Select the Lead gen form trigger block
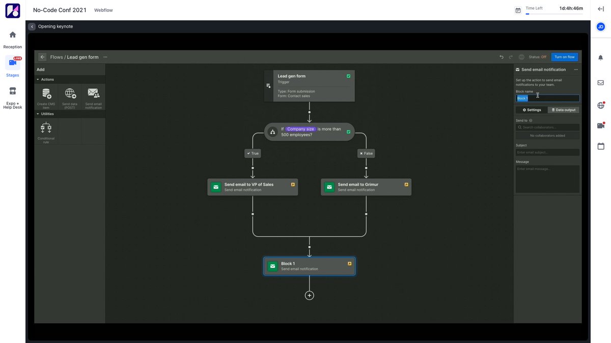Viewport: 611px width, 343px height. tap(309, 86)
